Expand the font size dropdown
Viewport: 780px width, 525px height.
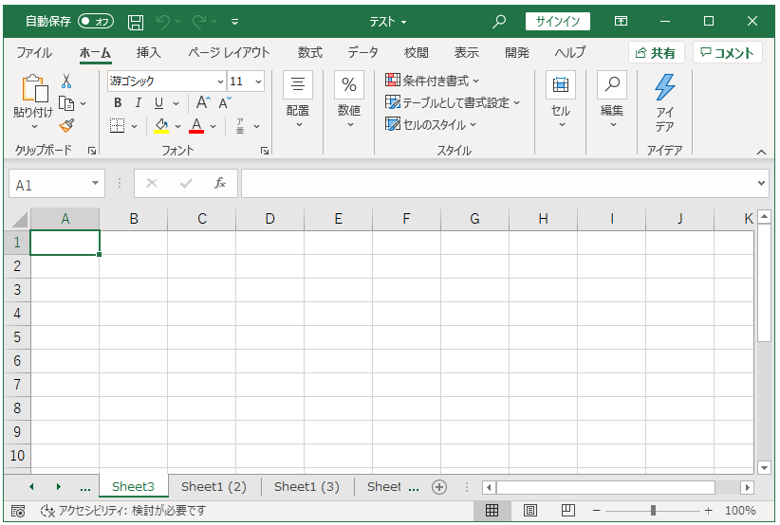click(x=259, y=81)
